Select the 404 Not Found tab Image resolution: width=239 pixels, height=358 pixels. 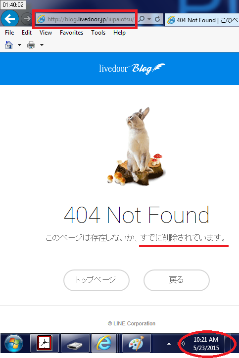tap(202, 20)
